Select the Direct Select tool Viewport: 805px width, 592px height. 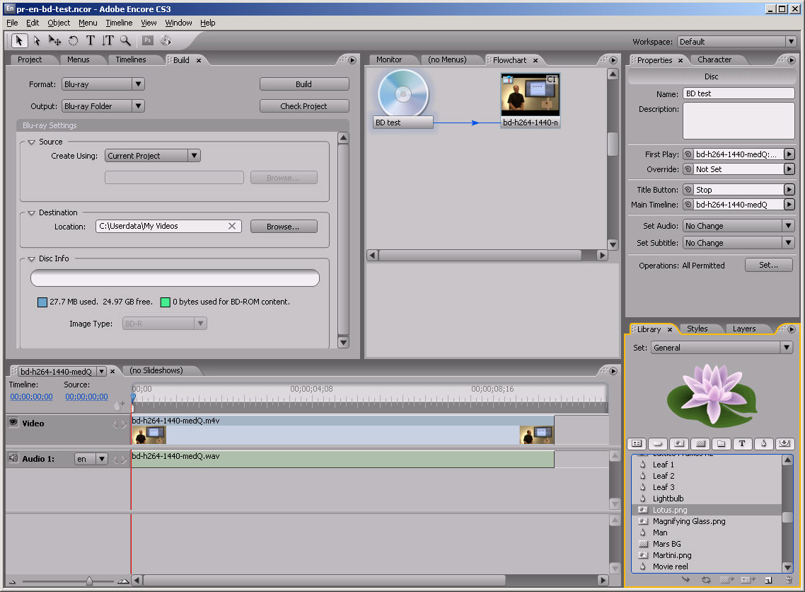pos(37,40)
